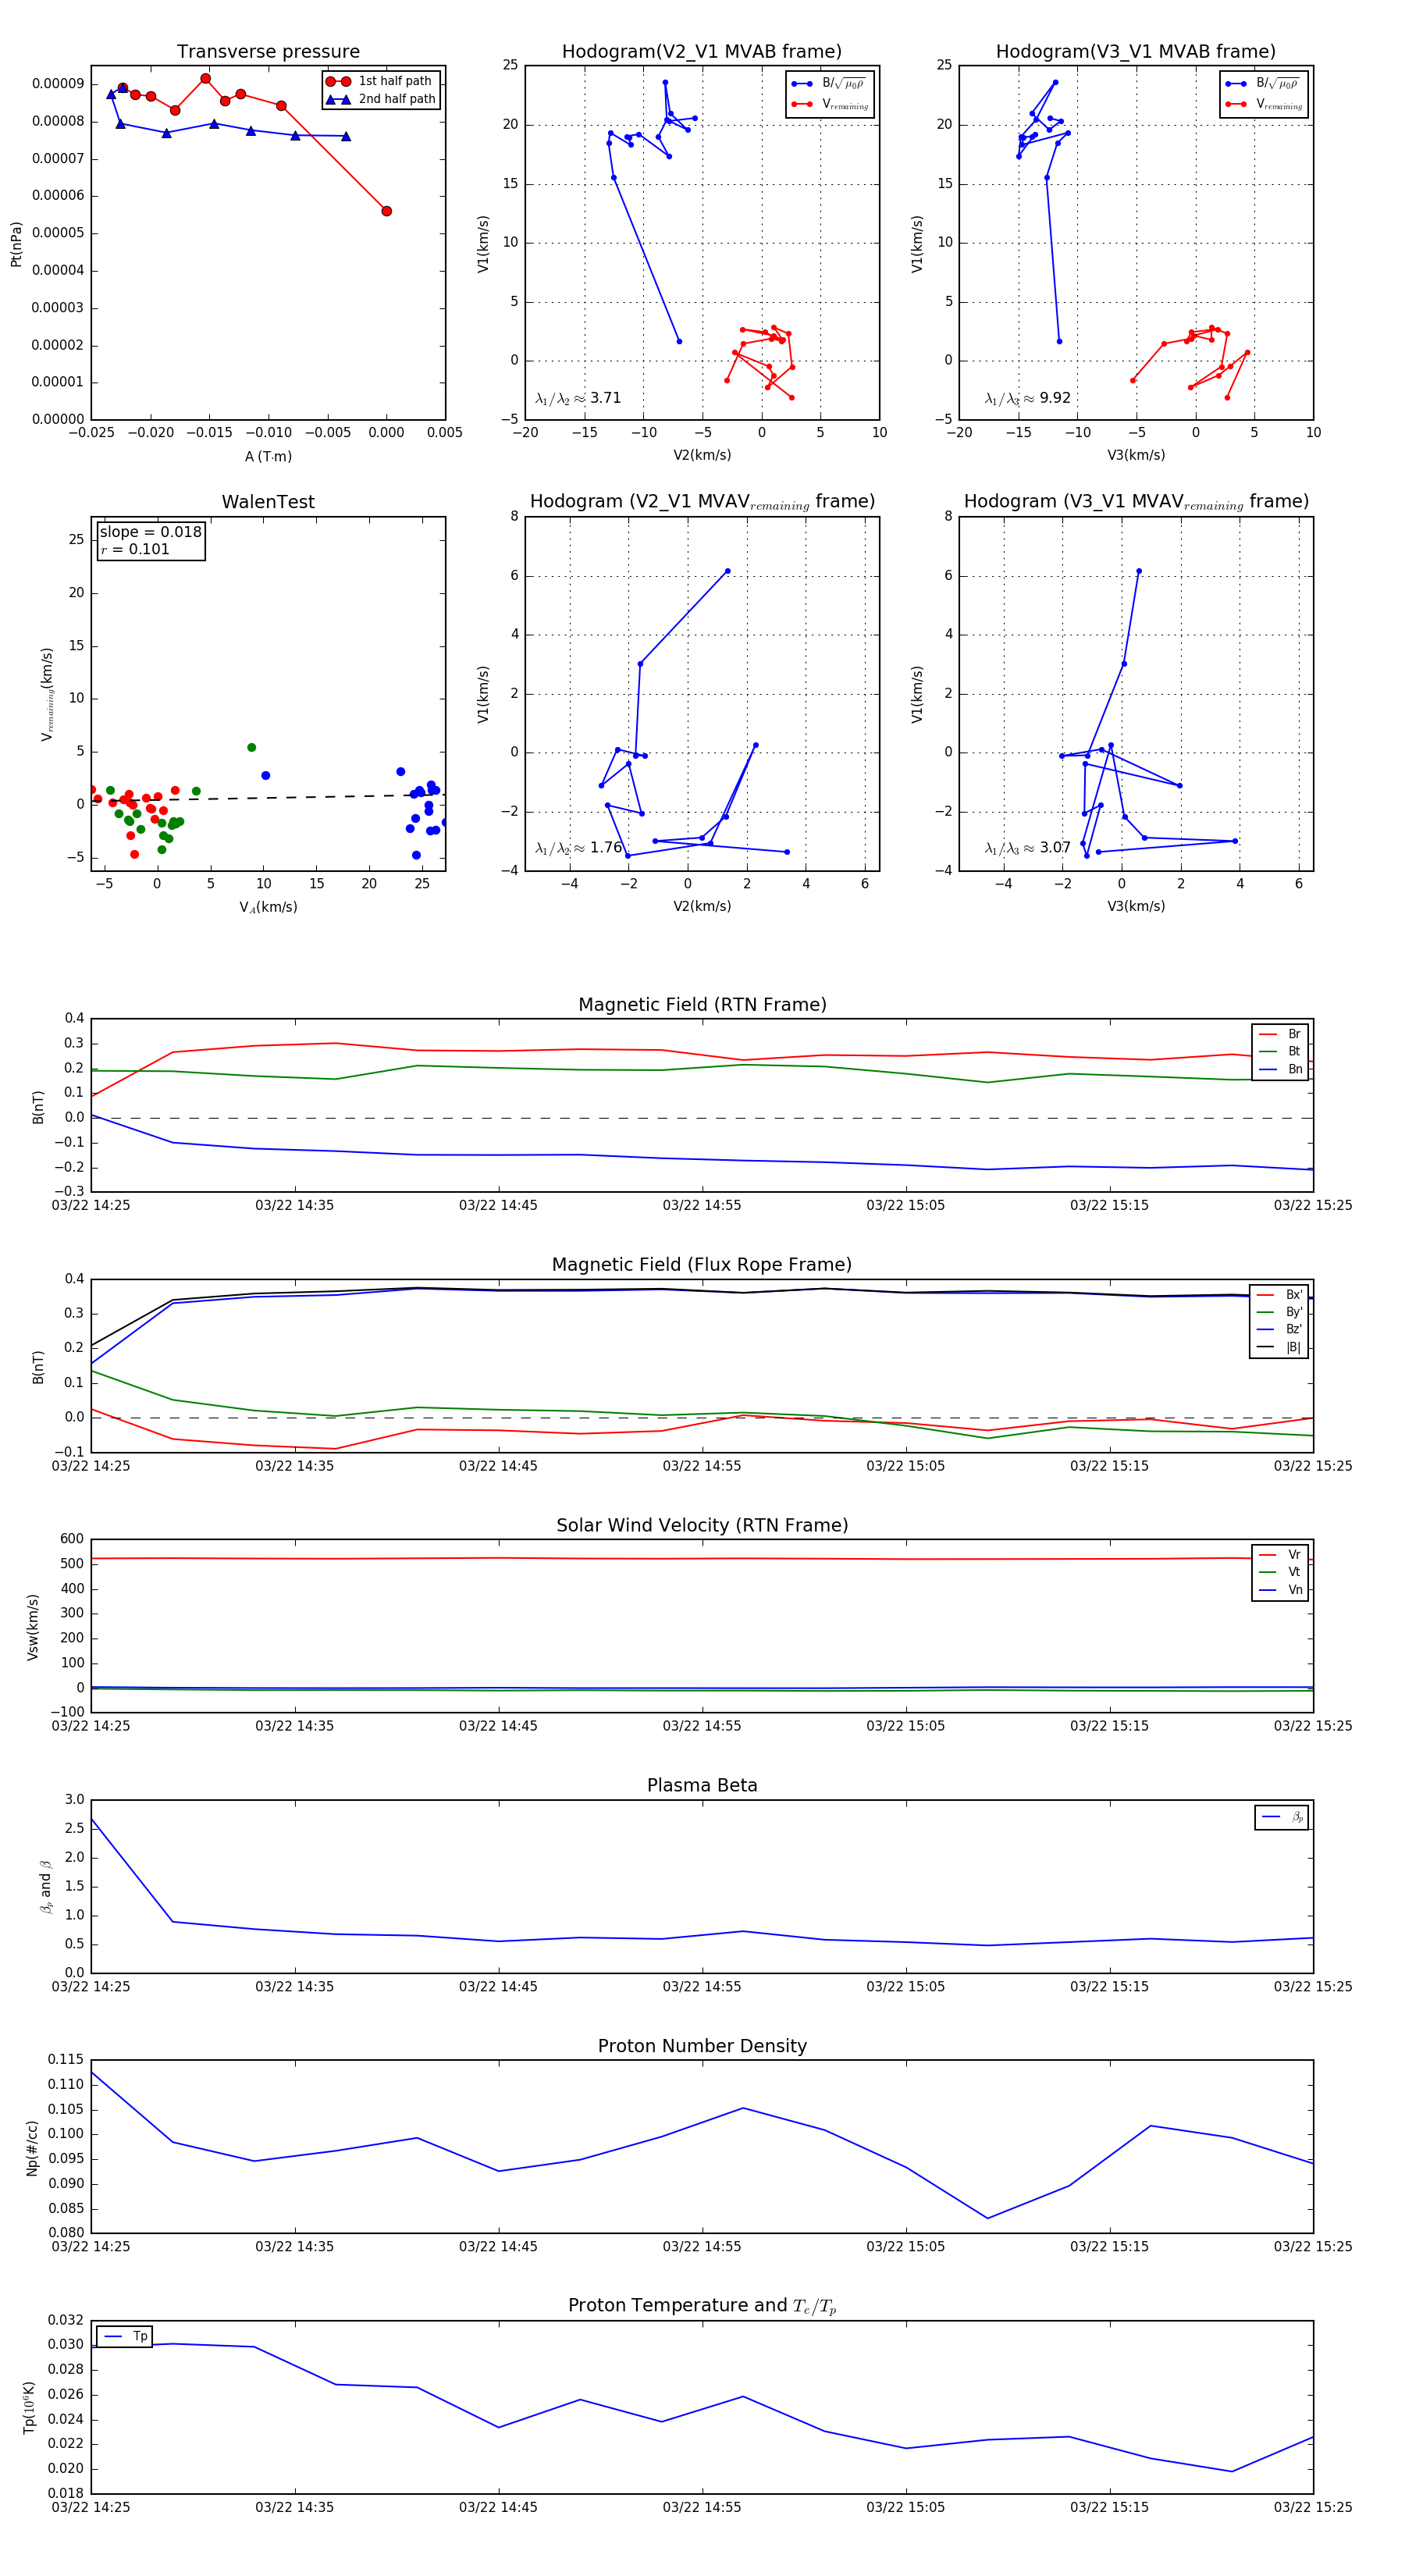This screenshot has height=2576, width=1405.
Task: Click the 'Pt(nPa)' y-axis label
Action: 16,244
